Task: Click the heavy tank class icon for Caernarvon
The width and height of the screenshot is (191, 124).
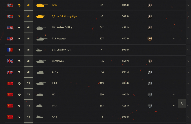Action: coord(19,61)
